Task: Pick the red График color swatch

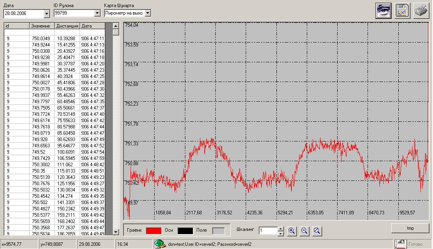Action: click(154, 231)
